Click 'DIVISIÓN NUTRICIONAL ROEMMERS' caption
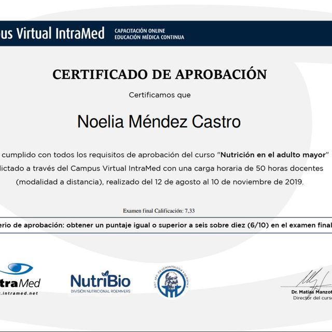The image size is (332, 332). (x=101, y=292)
